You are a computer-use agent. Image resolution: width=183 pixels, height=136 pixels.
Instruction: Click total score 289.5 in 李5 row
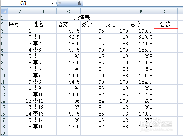[141, 62]
